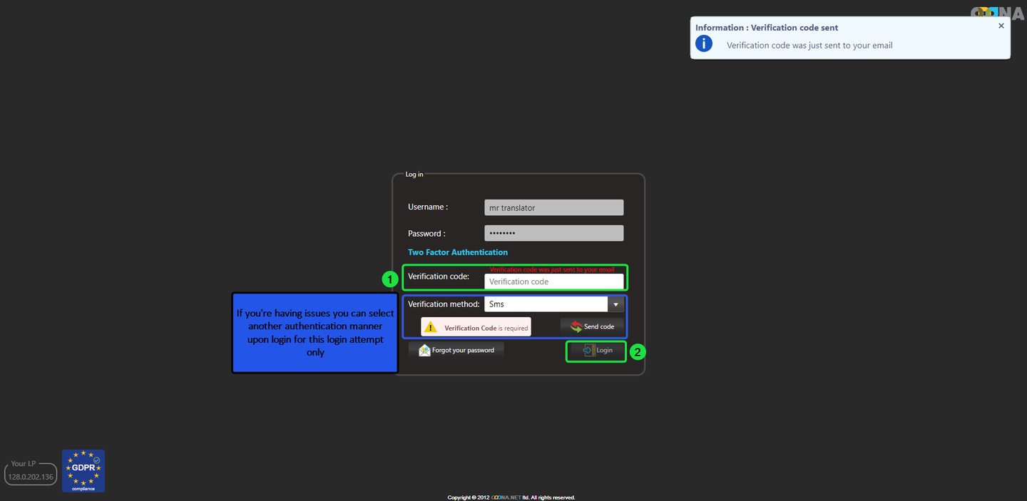Screen dimensions: 1027x501
Task: Click the Your I.P address box
Action: tap(31, 476)
